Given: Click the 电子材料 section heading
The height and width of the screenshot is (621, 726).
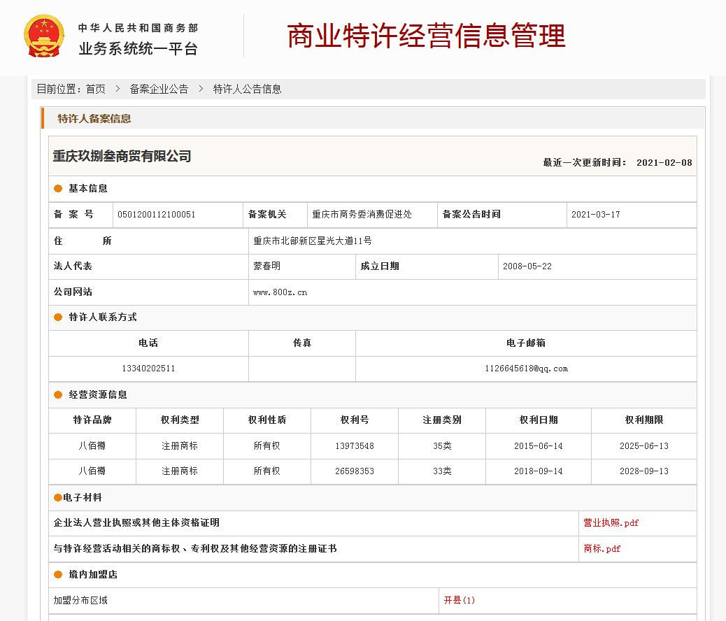Looking at the screenshot, I should [82, 497].
